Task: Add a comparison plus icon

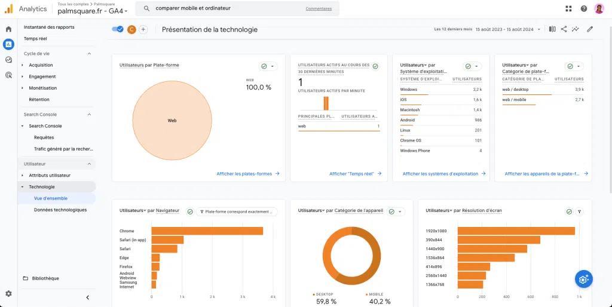Action: tap(143, 29)
